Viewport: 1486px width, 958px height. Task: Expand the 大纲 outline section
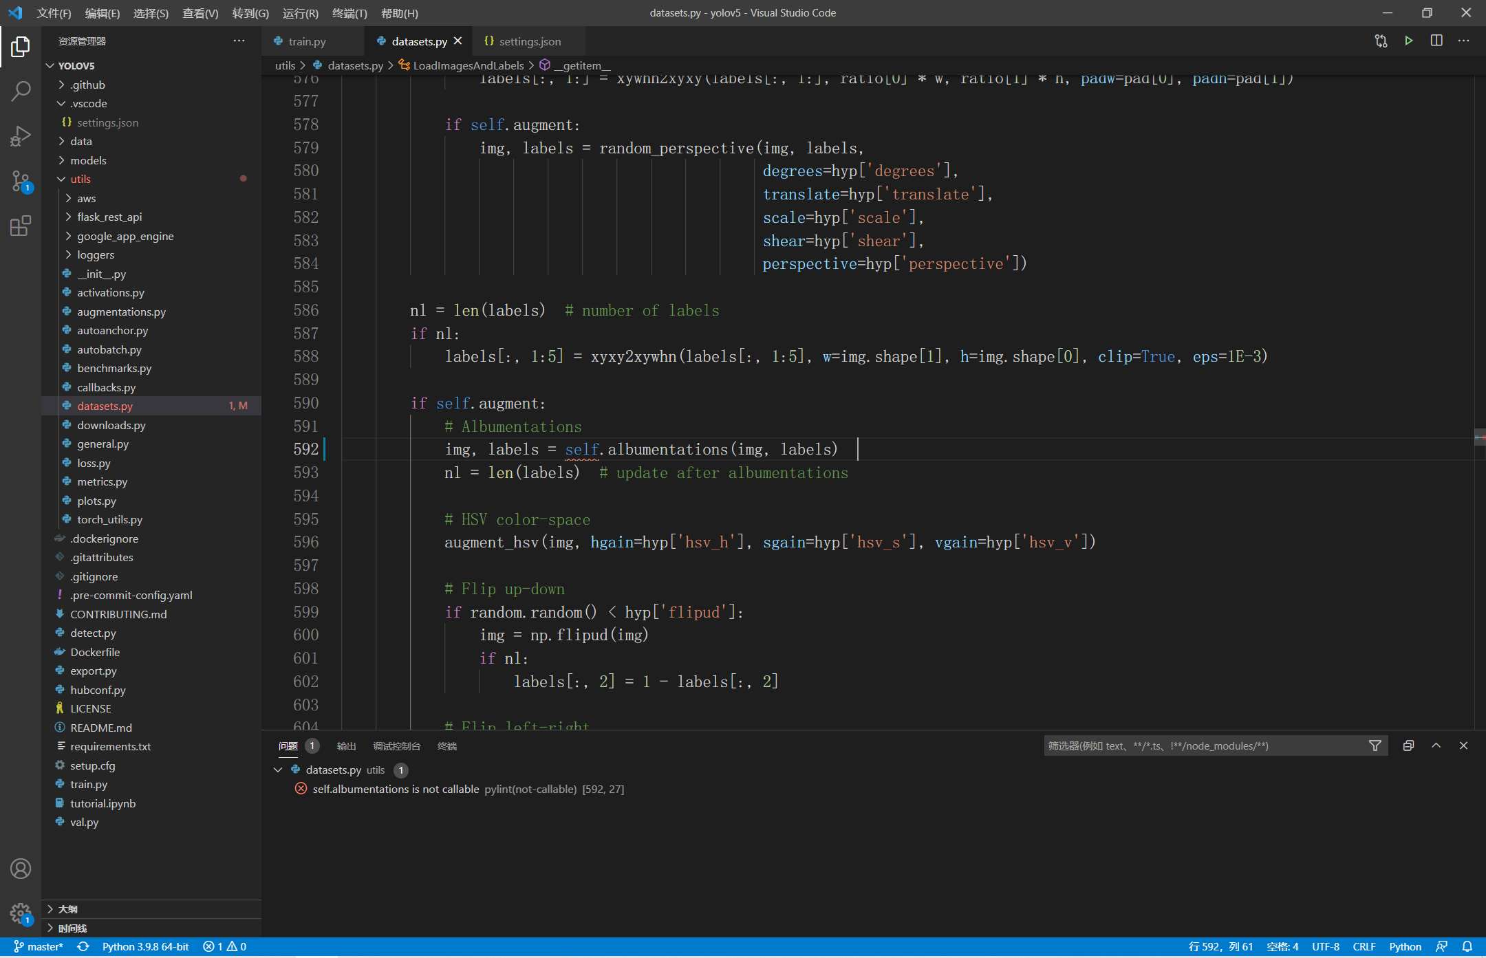click(x=67, y=909)
